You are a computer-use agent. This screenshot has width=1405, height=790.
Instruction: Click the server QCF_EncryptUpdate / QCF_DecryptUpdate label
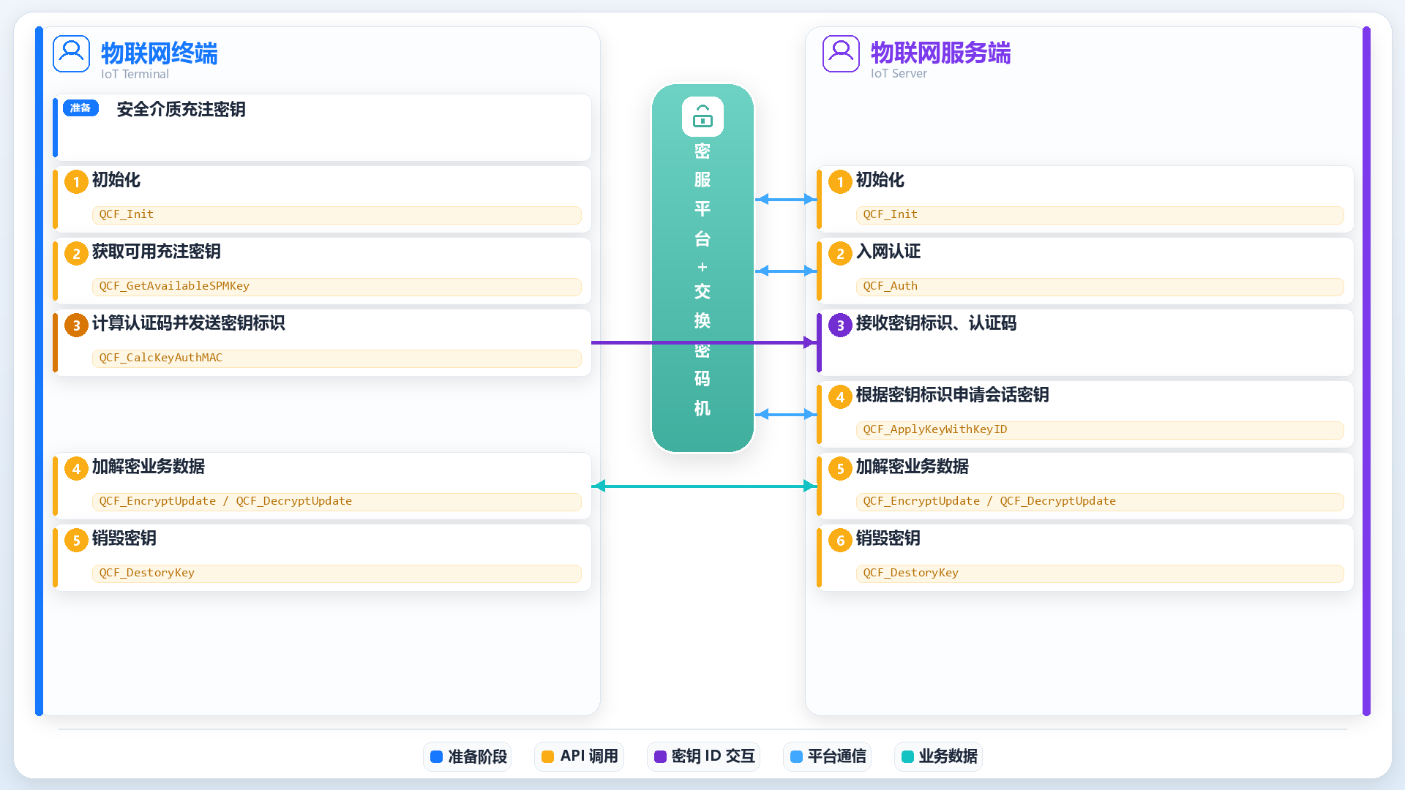[x=1100, y=501]
